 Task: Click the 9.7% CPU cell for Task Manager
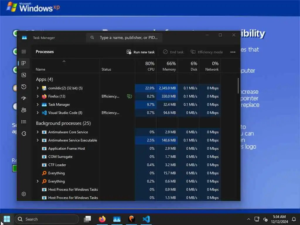click(x=146, y=105)
